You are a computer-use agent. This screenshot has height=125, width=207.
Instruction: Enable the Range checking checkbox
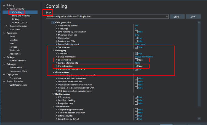(x=136, y=104)
